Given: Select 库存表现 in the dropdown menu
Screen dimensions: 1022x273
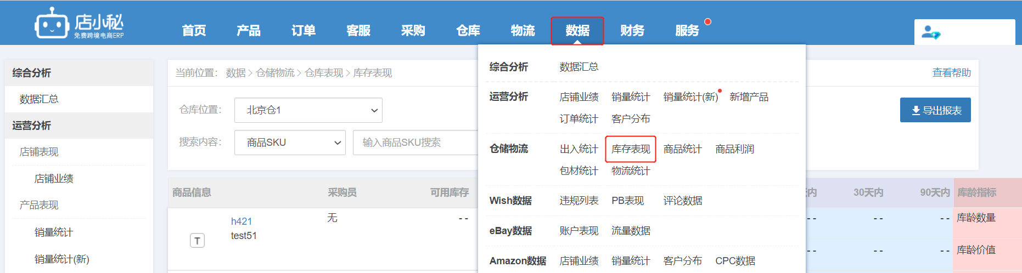Looking at the screenshot, I should (x=631, y=149).
